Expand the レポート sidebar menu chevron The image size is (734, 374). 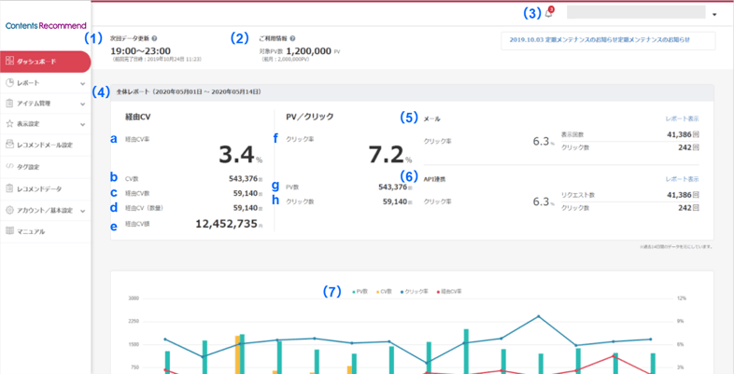pos(82,83)
